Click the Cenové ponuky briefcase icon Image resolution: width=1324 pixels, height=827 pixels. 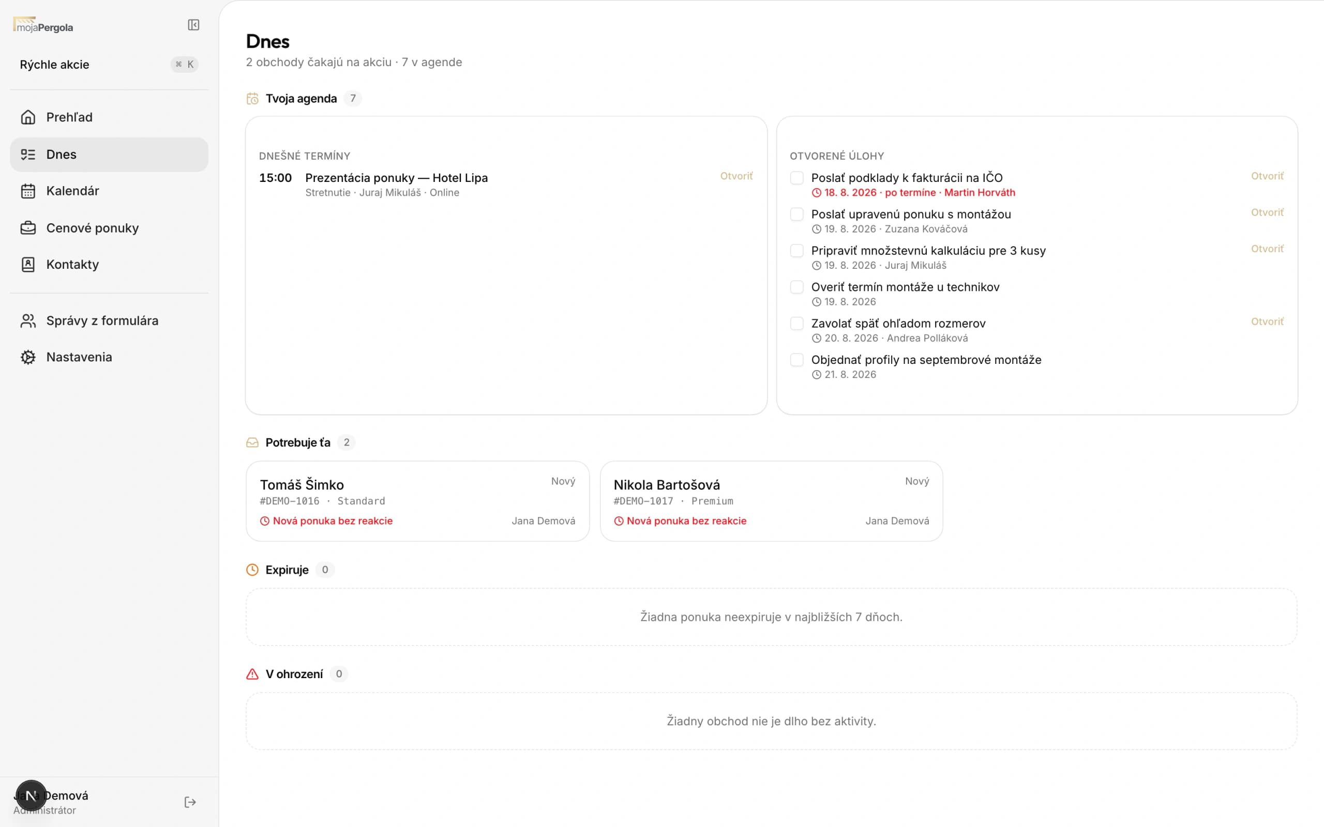click(28, 227)
